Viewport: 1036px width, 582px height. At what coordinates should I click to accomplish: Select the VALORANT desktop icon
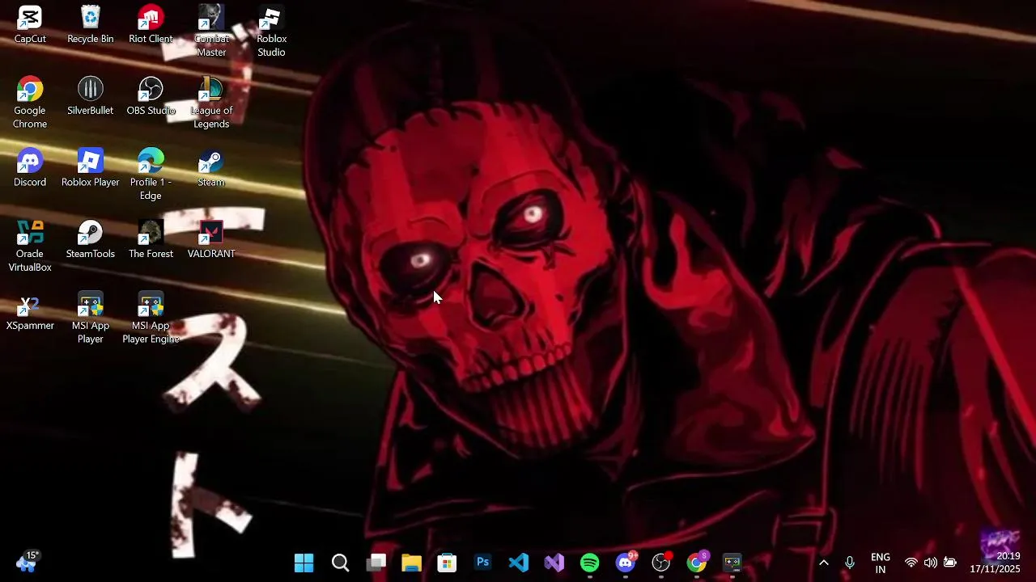tap(211, 239)
